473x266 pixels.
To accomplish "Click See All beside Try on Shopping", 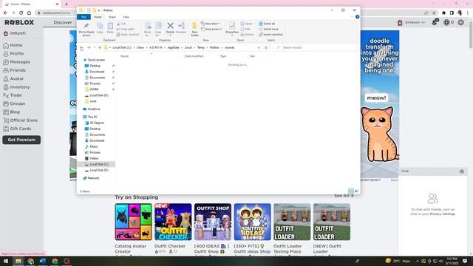I will point(344,196).
